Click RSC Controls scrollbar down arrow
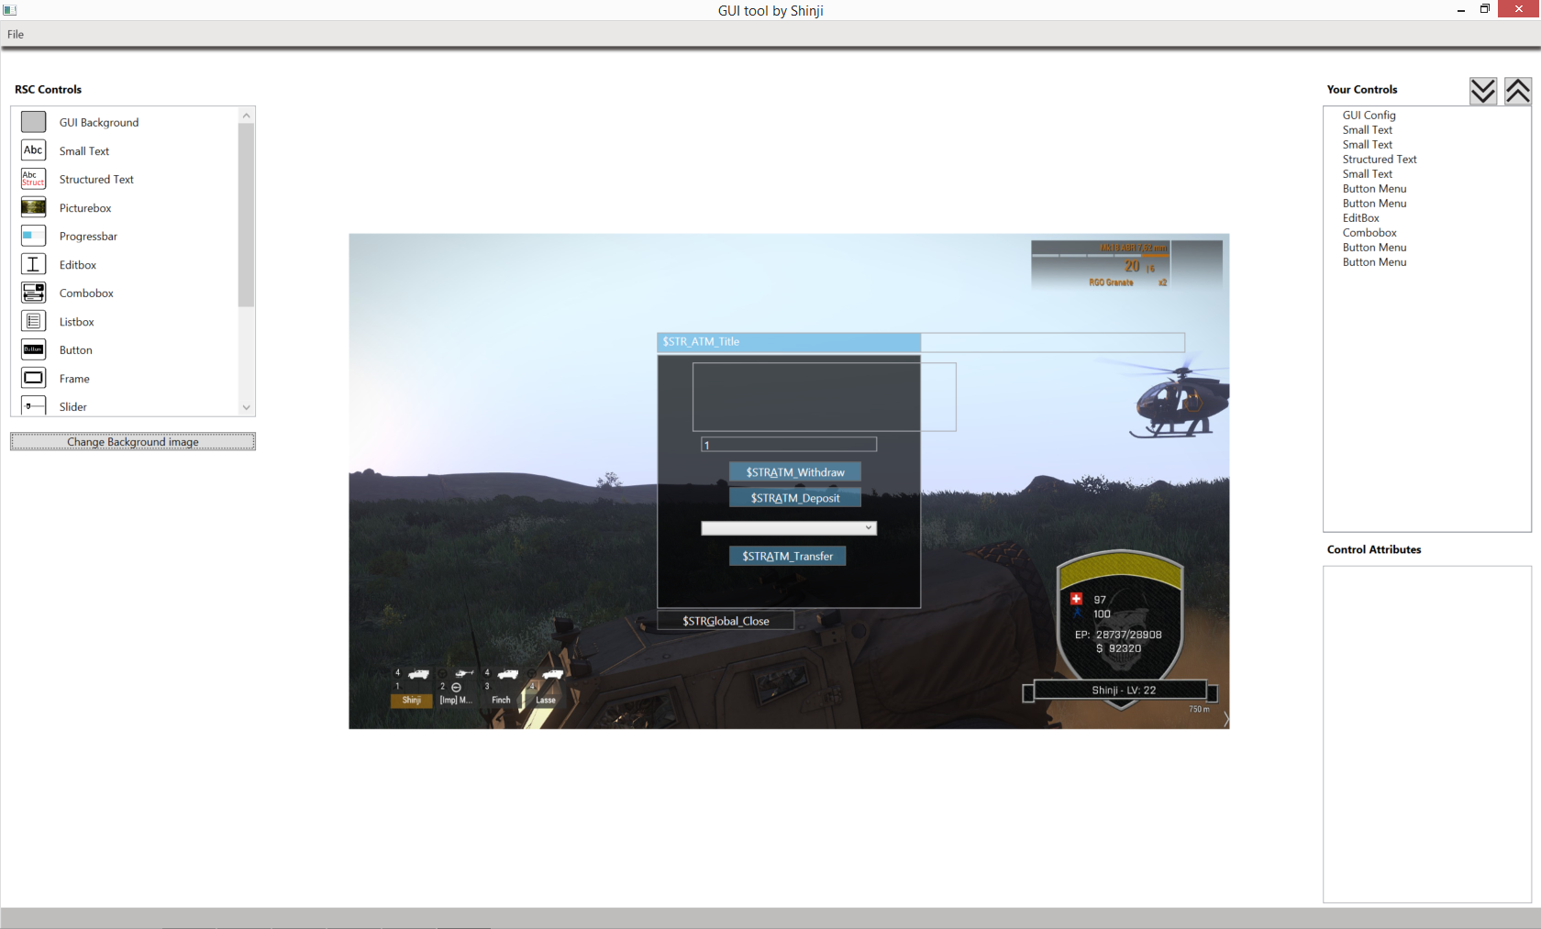 coord(246,407)
